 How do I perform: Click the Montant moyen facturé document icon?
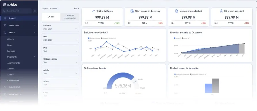(x=176, y=11)
